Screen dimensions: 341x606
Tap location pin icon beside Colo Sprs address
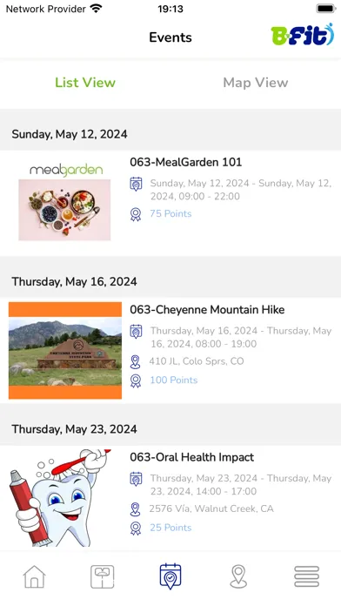pos(135,361)
